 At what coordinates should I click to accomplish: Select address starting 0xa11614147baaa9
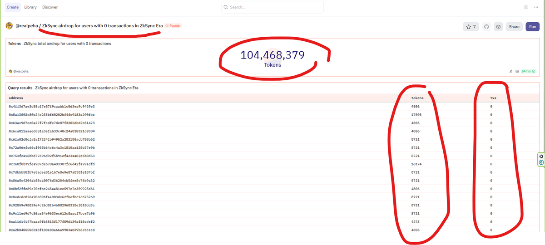coord(52,222)
